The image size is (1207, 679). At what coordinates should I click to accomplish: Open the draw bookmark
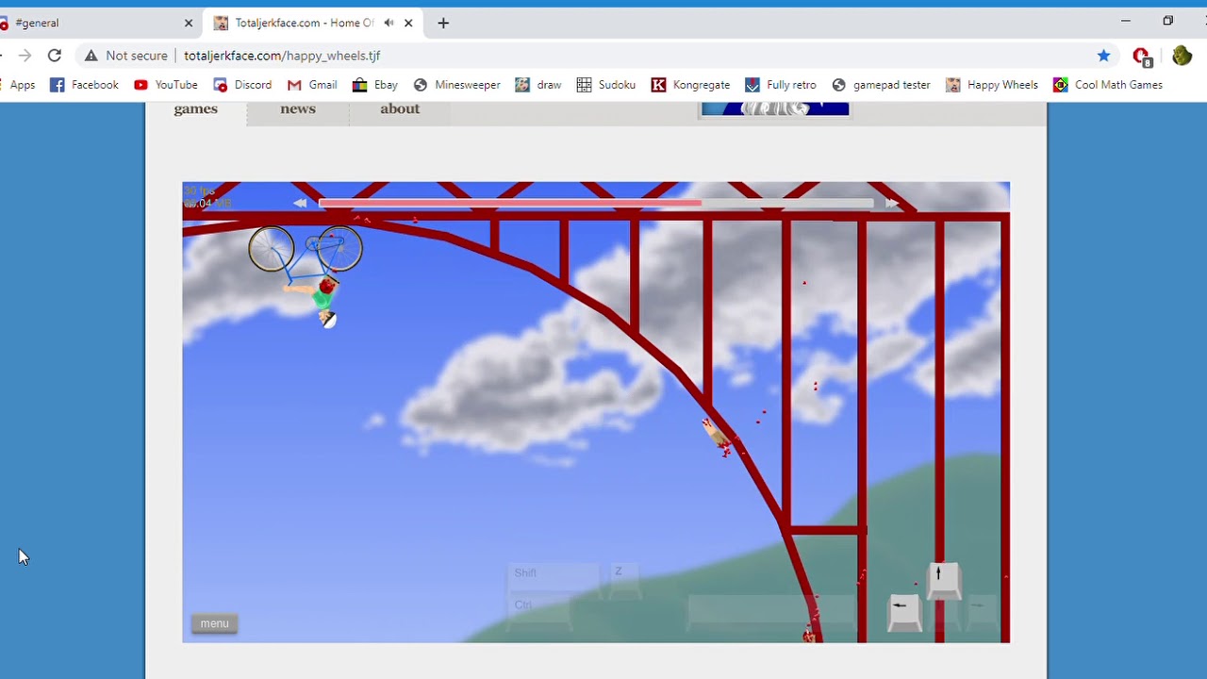click(x=537, y=85)
